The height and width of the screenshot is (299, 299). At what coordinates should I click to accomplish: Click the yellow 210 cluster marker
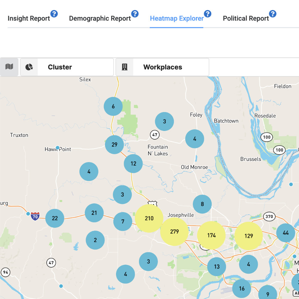point(149,219)
